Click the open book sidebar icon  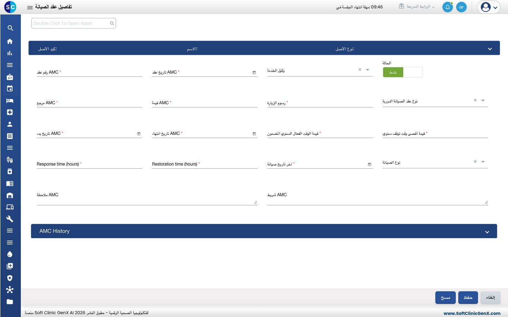tap(10, 183)
